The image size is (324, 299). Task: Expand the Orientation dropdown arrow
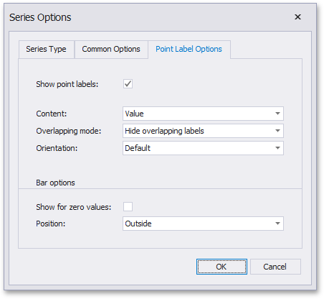tap(277, 148)
